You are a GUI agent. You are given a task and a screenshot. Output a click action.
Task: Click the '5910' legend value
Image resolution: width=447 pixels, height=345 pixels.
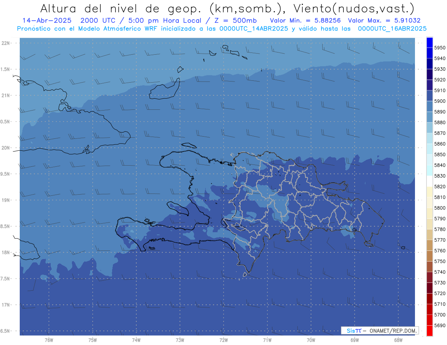coord(440,90)
